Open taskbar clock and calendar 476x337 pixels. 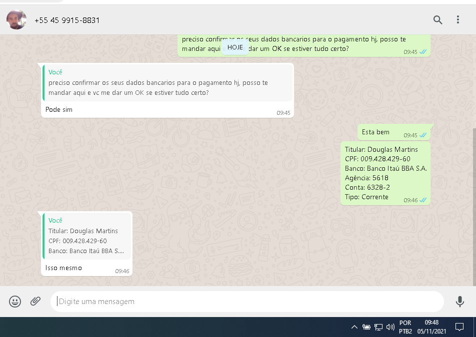pyautogui.click(x=431, y=327)
